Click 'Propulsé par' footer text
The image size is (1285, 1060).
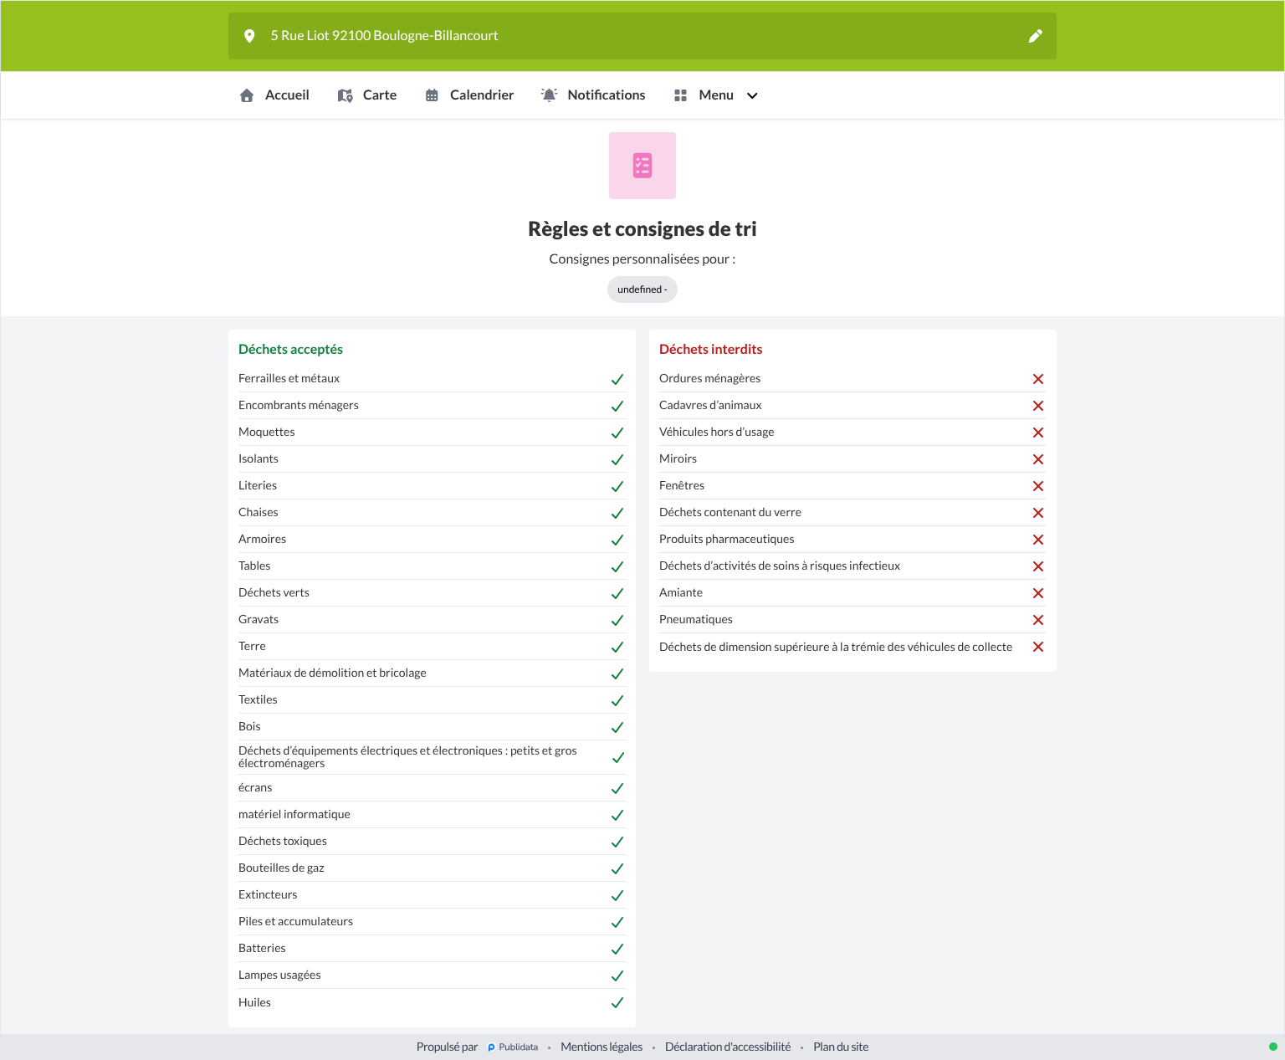(x=447, y=1047)
